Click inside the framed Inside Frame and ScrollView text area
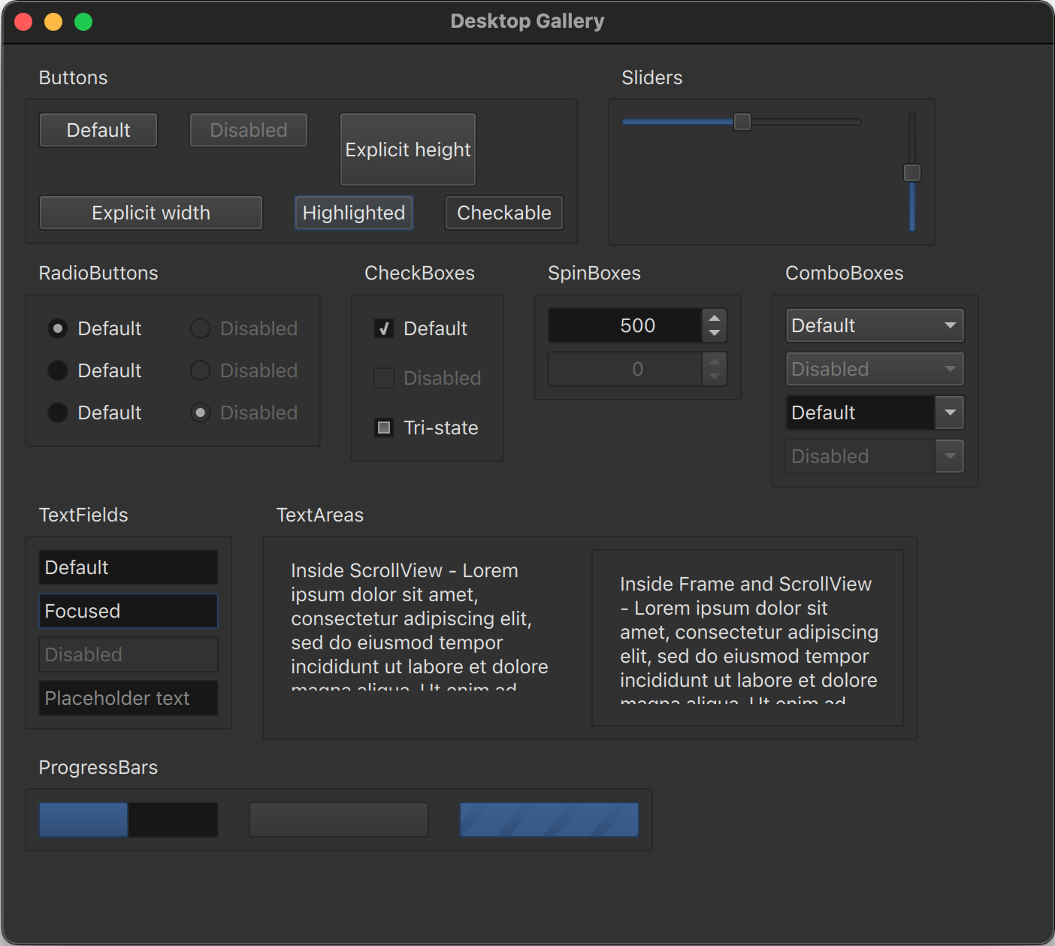Image resolution: width=1055 pixels, height=946 pixels. [747, 637]
